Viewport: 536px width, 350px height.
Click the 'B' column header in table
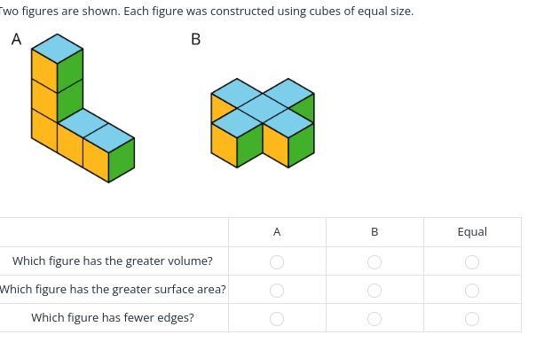pos(374,232)
